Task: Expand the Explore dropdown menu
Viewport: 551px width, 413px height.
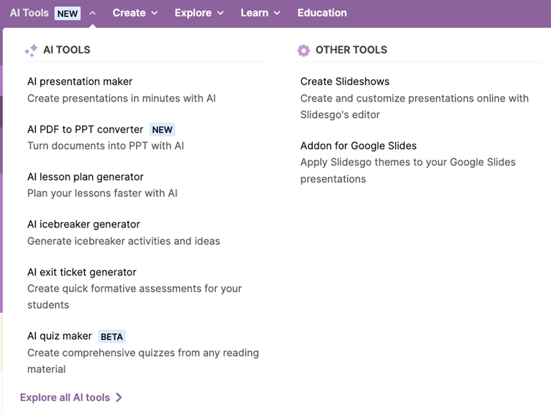Action: click(x=199, y=13)
